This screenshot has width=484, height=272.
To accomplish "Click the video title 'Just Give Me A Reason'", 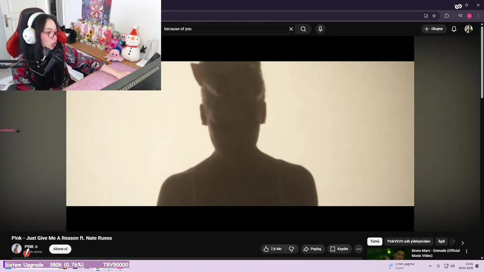I will tap(62, 238).
